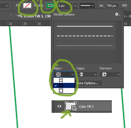
Task: Choose the last stroke align option in list
Action: pyautogui.click(x=64, y=91)
